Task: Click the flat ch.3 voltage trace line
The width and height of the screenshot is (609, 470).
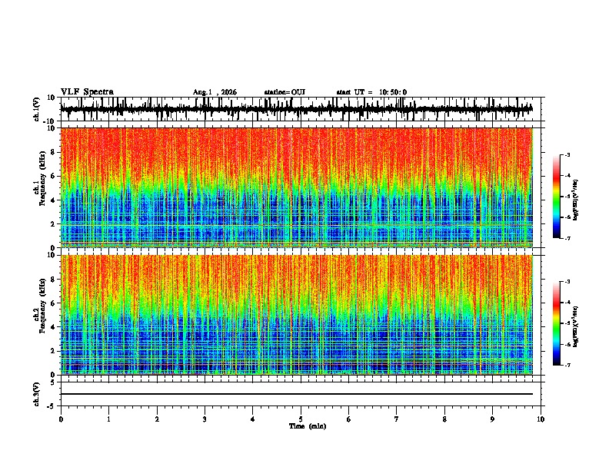Action: pyautogui.click(x=296, y=394)
